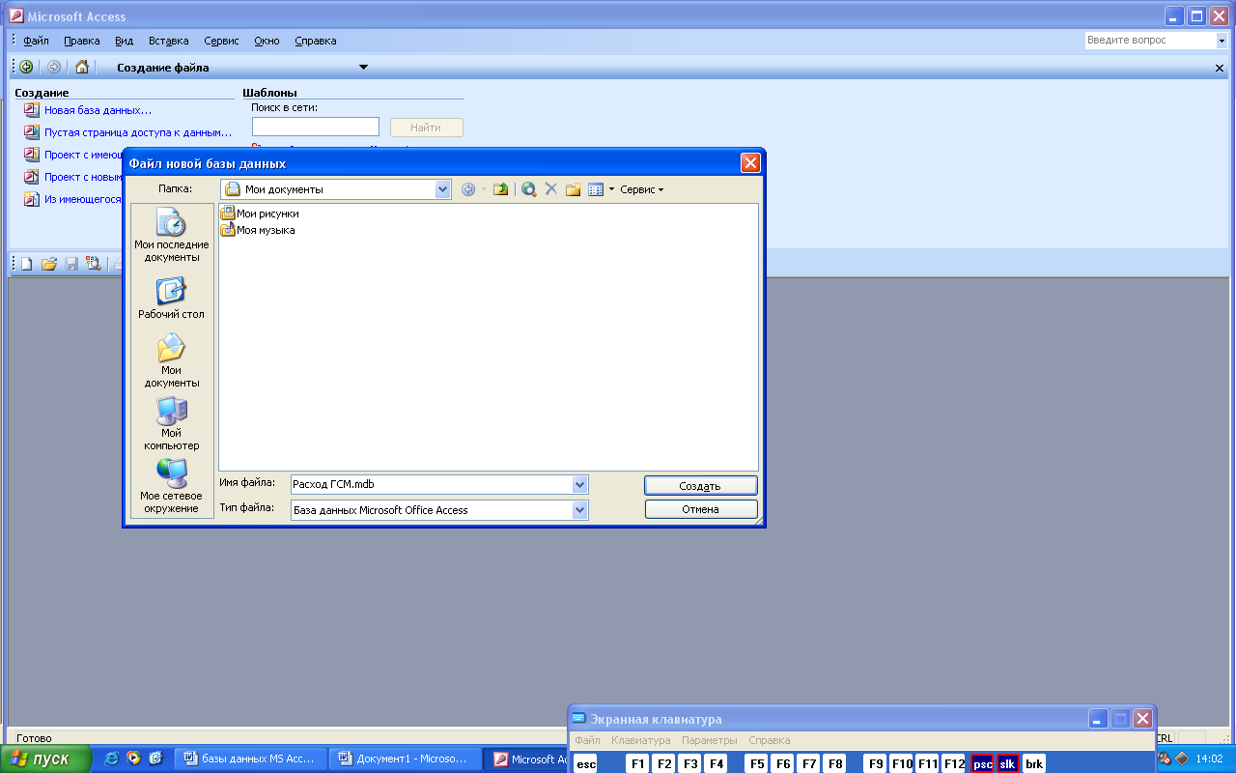Screen dimensions: 1236x773
Task: Select Рабочий стол in places bar
Action: [x=171, y=299]
